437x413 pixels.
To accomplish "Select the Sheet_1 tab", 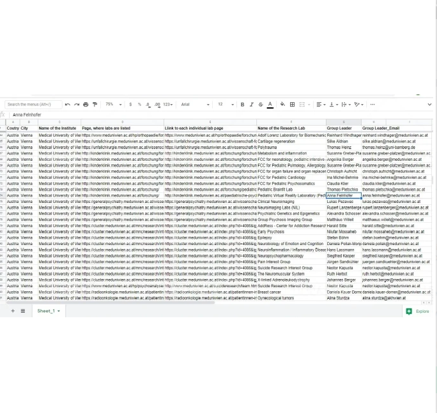I will pos(49,311).
